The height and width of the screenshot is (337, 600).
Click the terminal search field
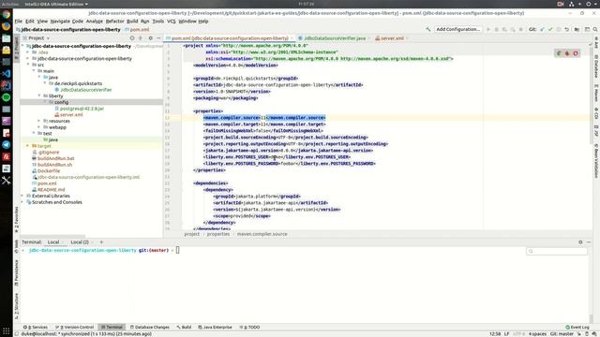pyautogui.click(x=557, y=251)
